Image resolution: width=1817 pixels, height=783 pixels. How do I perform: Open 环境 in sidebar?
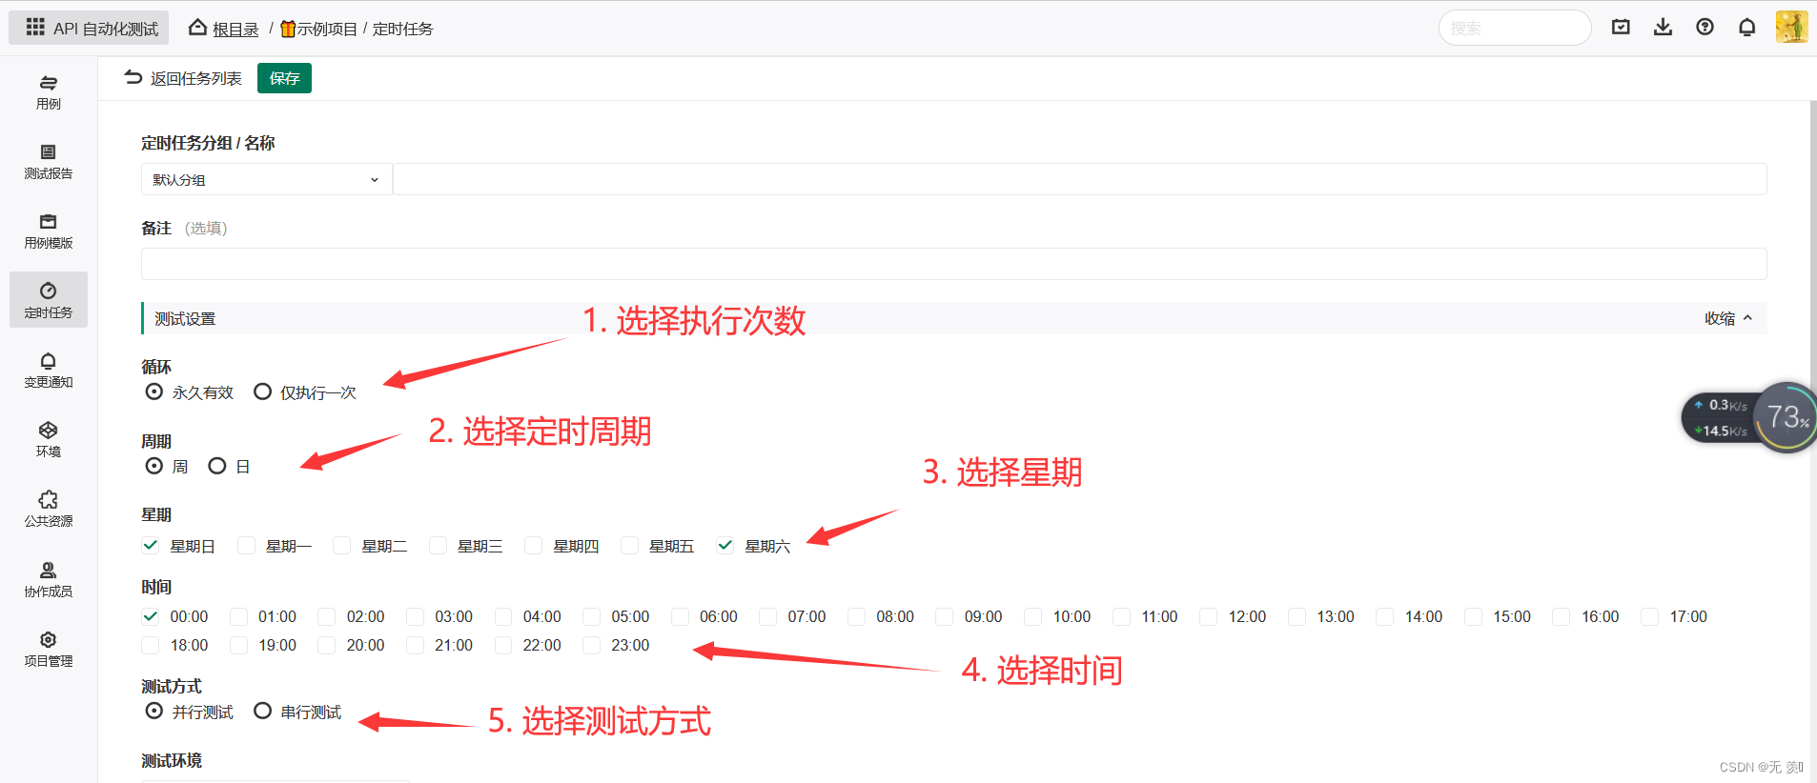49,439
